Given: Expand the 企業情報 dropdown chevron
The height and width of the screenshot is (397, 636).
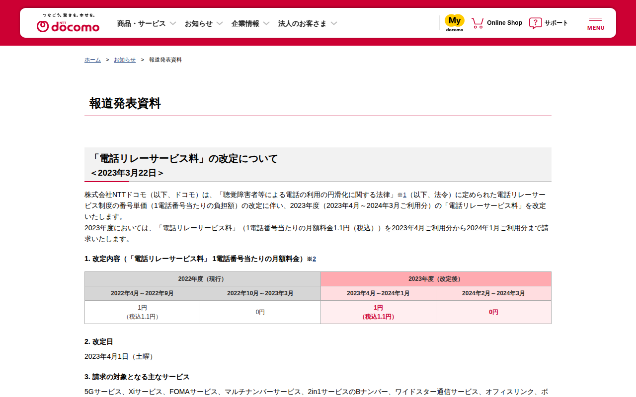Looking at the screenshot, I should click(x=266, y=23).
